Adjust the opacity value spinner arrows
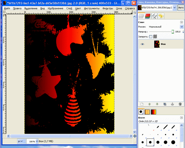This screenshot has width=185, height=148. click(x=183, y=32)
